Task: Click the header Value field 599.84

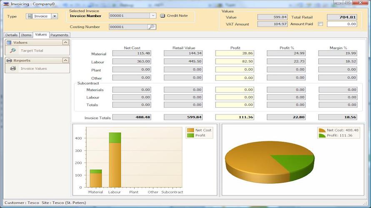Action: coord(272,17)
